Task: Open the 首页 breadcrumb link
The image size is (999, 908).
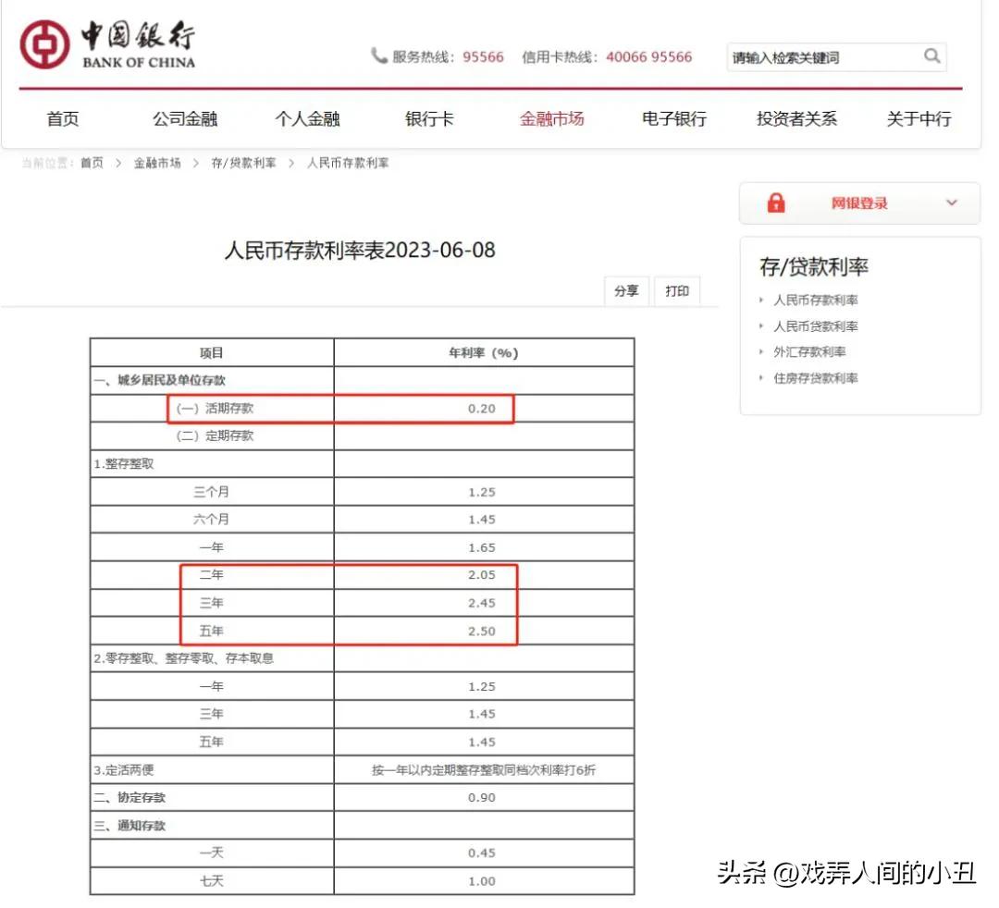Action: coord(90,162)
